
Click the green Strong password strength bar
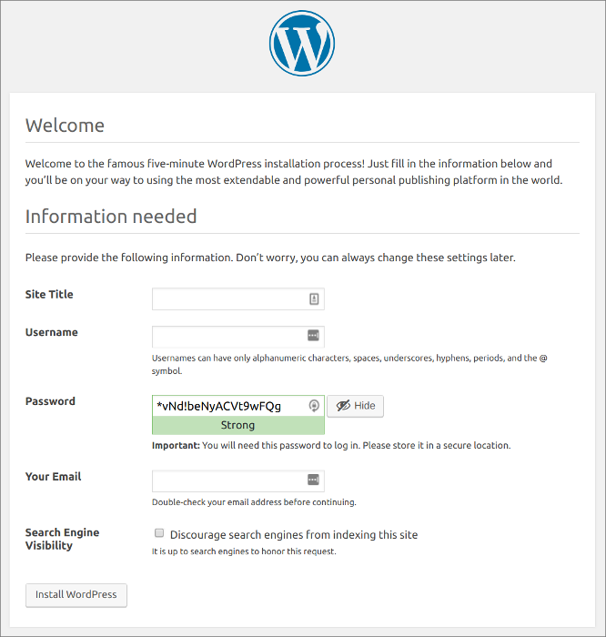click(x=237, y=425)
